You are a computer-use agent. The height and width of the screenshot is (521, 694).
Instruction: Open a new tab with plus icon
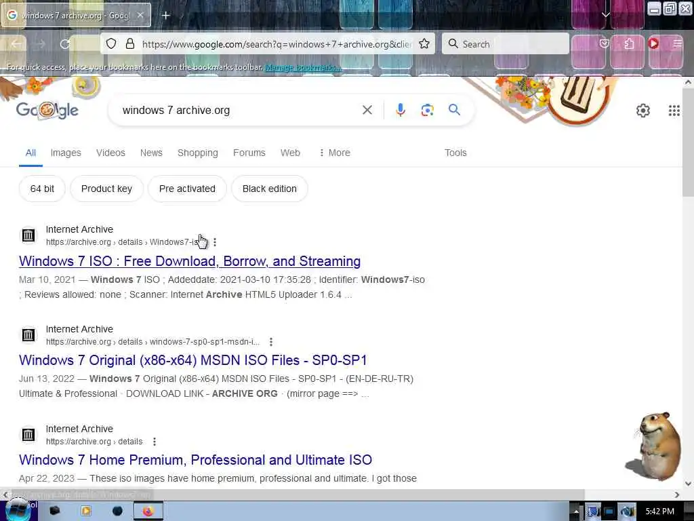pyautogui.click(x=165, y=16)
